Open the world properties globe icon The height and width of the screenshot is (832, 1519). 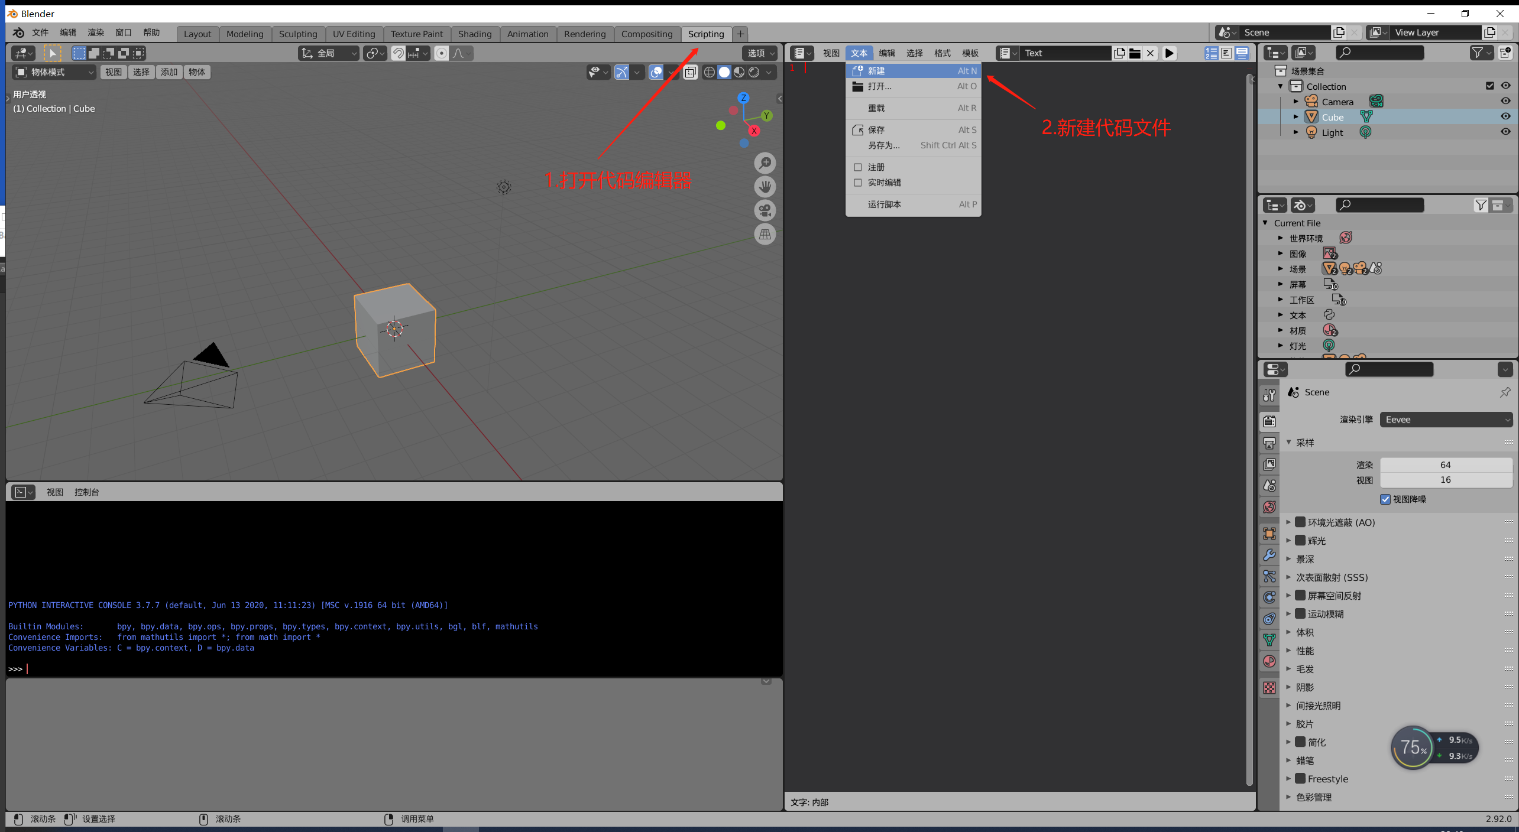point(1269,507)
